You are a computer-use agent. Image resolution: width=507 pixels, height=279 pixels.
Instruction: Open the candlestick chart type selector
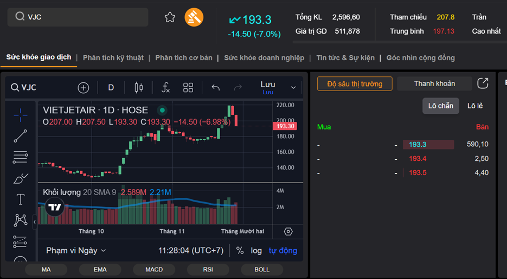pos(138,88)
